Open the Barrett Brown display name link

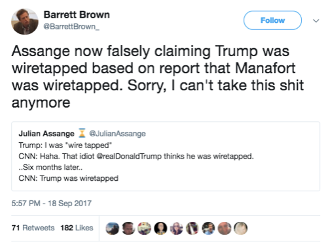pyautogui.click(x=77, y=15)
